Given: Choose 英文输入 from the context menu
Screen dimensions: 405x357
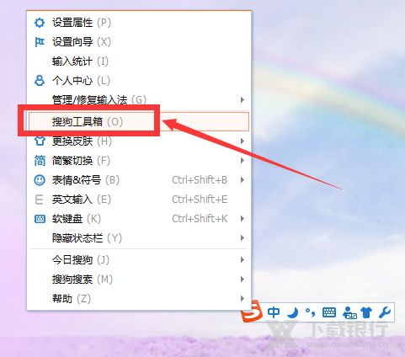Looking at the screenshot, I should pos(139,200).
